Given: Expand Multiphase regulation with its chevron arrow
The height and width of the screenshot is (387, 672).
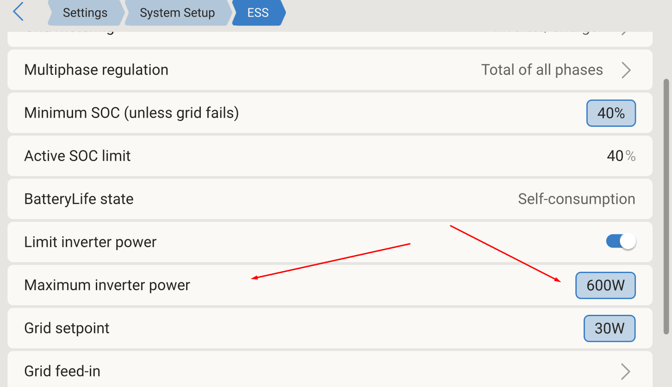Looking at the screenshot, I should tap(626, 70).
